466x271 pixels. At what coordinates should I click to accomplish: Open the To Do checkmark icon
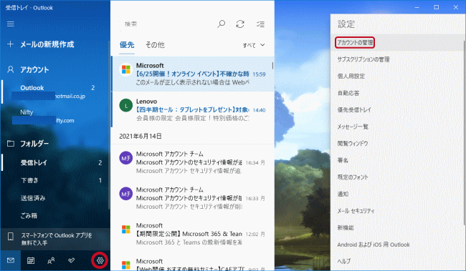coord(71,260)
